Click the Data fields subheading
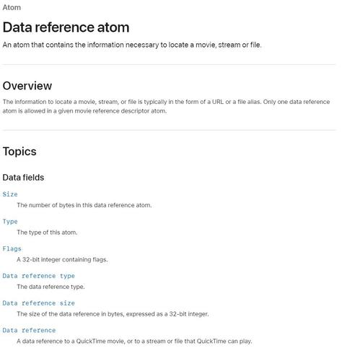 pos(23,178)
